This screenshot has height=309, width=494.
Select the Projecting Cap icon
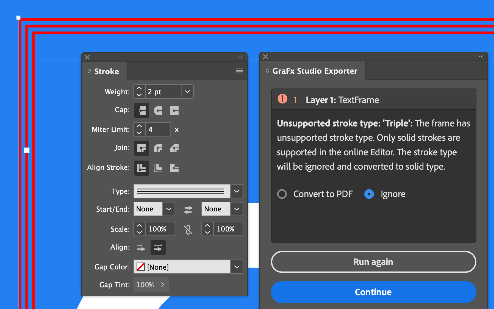[x=174, y=111]
